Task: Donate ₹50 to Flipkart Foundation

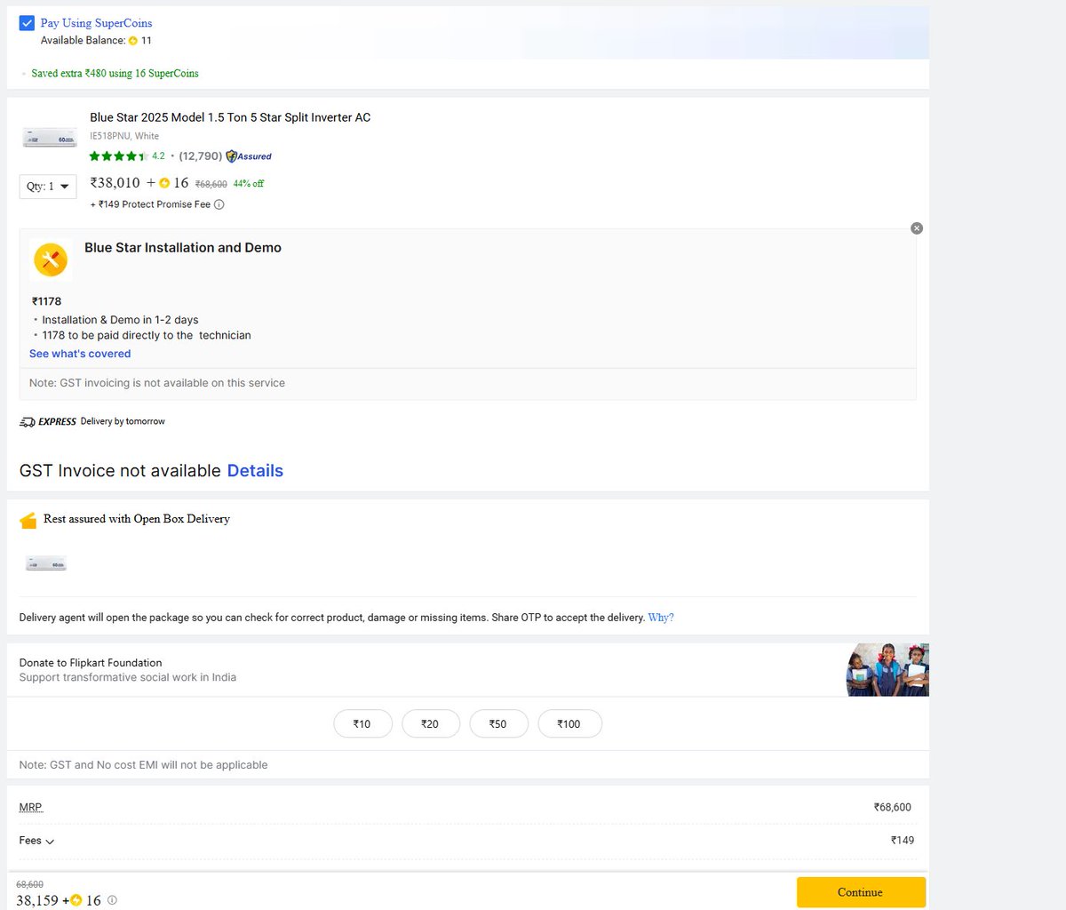Action: click(498, 724)
